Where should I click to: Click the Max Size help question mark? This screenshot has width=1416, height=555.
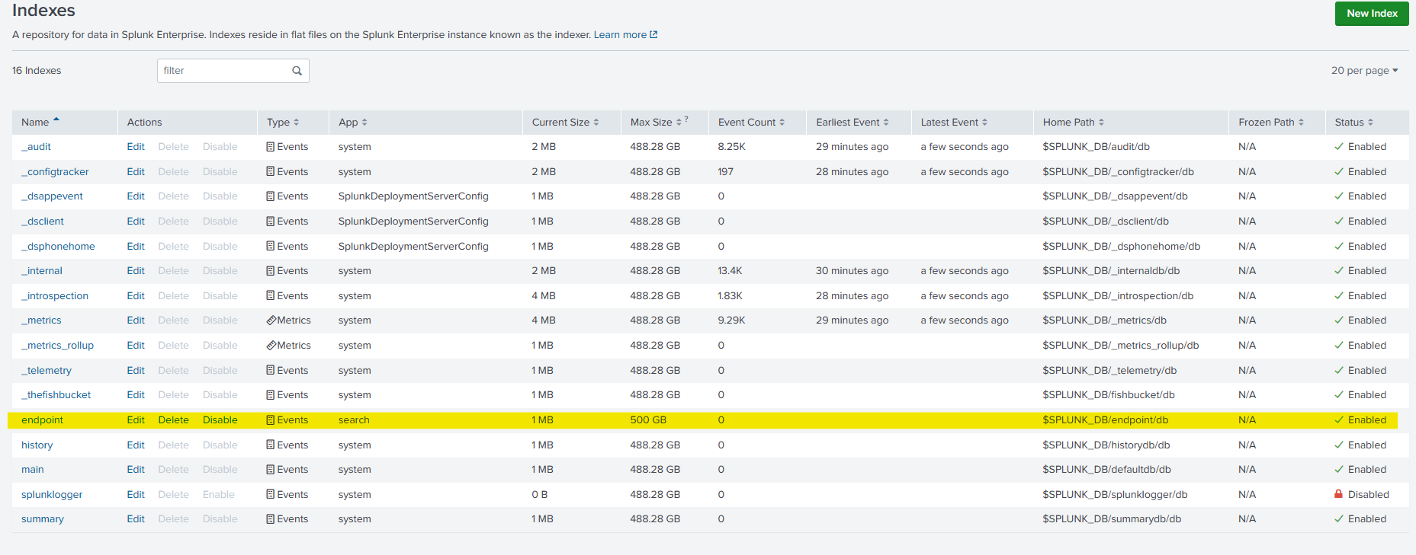pos(686,119)
